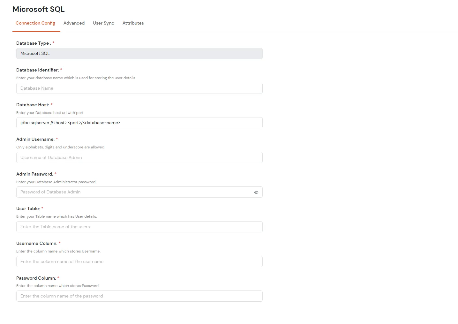Image resolution: width=458 pixels, height=324 pixels.
Task: Click the 'Database Host:' label
Action: 33,105
